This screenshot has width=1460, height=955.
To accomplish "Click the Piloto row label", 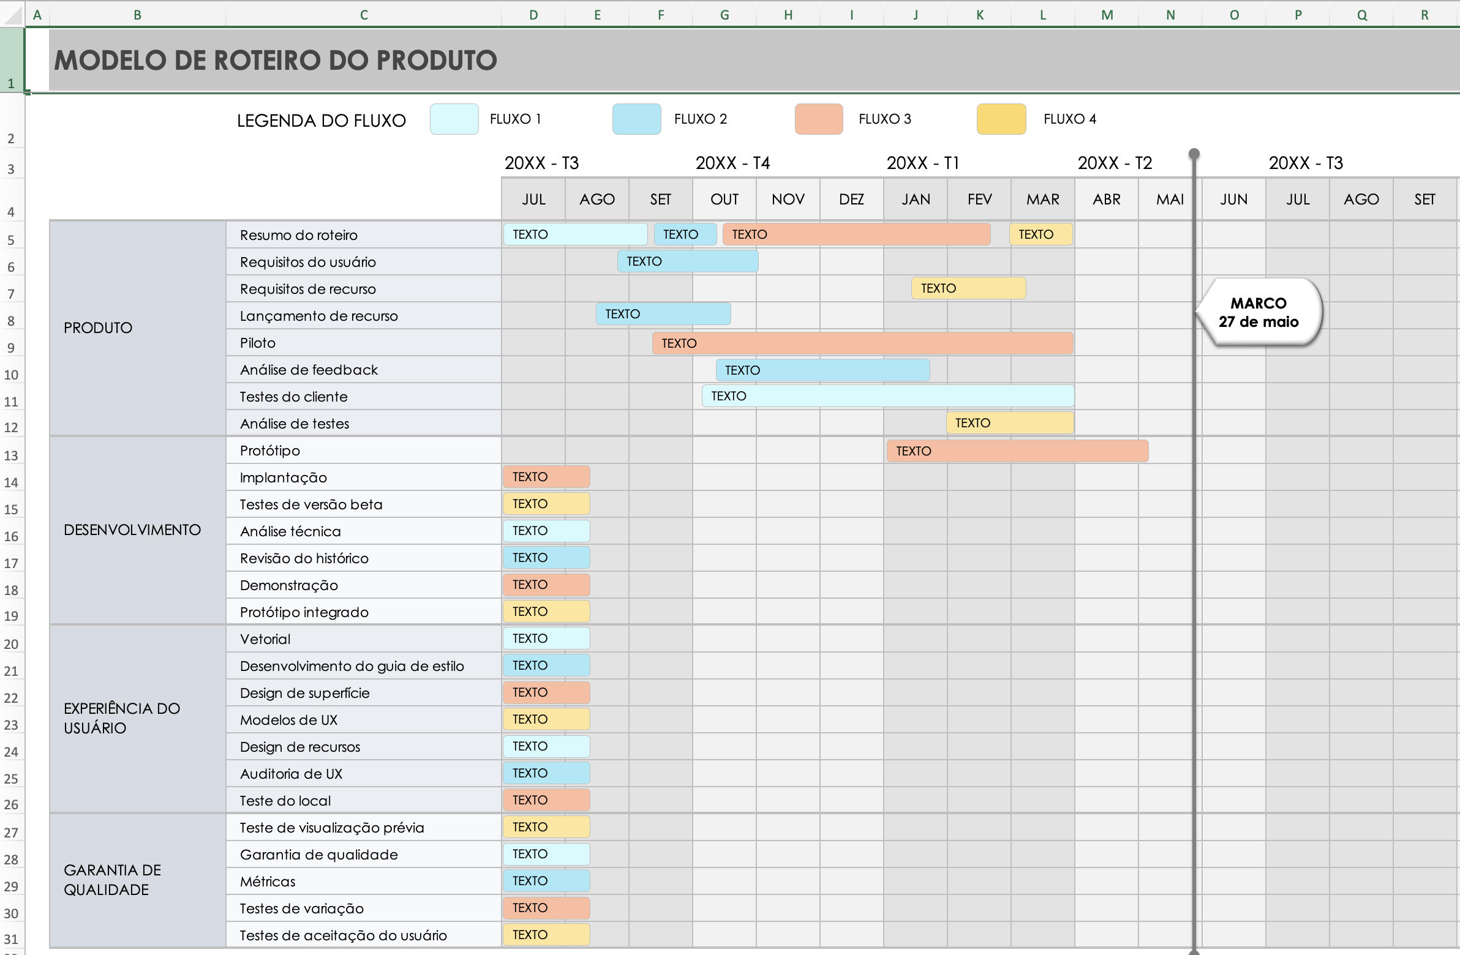I will click(258, 343).
